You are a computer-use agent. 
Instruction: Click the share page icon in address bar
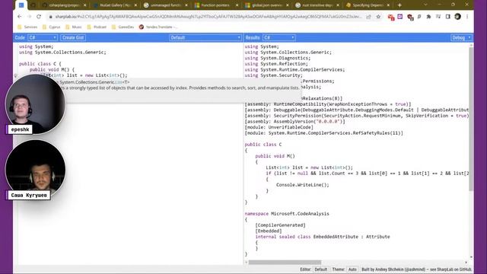368,17
